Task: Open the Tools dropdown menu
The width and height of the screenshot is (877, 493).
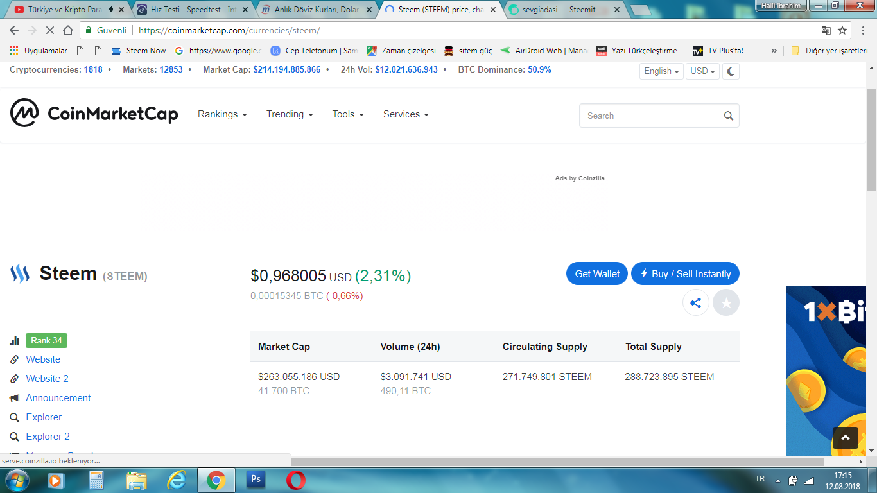Action: pos(348,114)
